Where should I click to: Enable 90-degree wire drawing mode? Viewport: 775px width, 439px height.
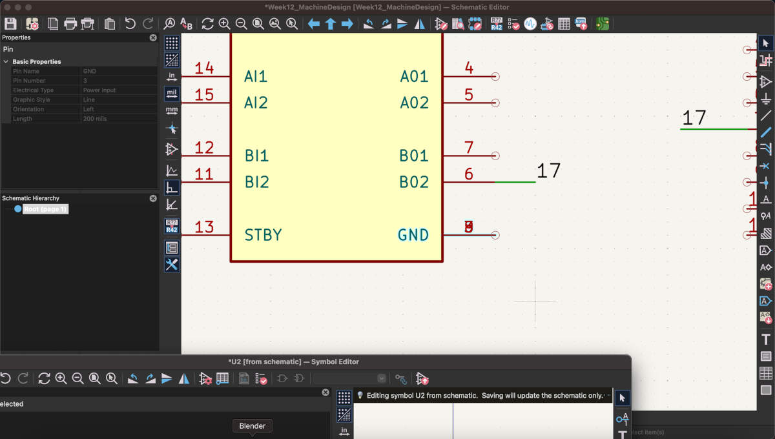point(172,188)
